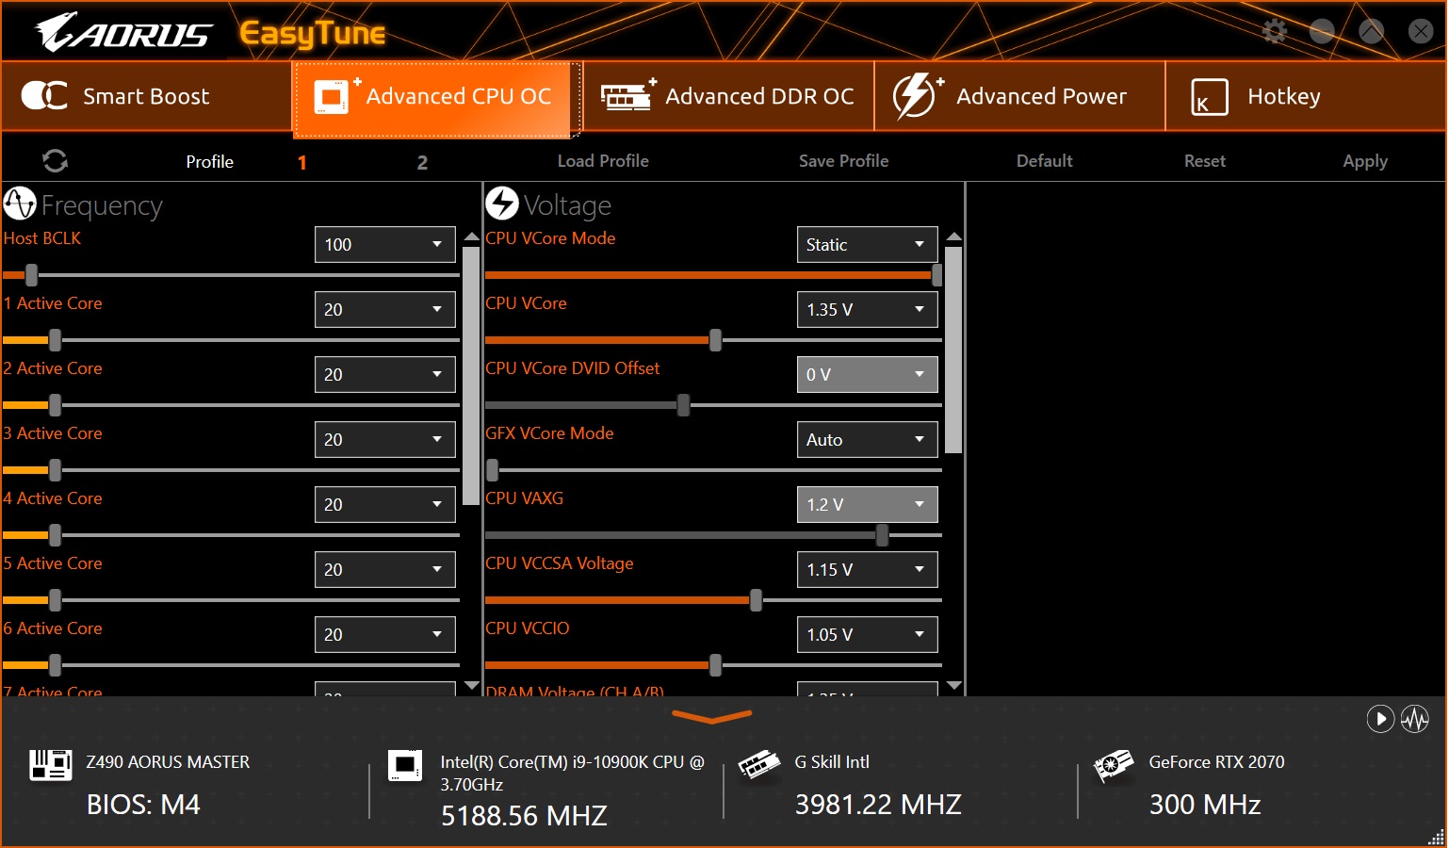The image size is (1449, 848).
Task: Open the 5 Active Core ratio dropdown
Action: pos(384,570)
